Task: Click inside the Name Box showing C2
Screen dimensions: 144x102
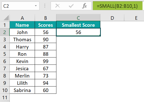Action: (x=18, y=6)
